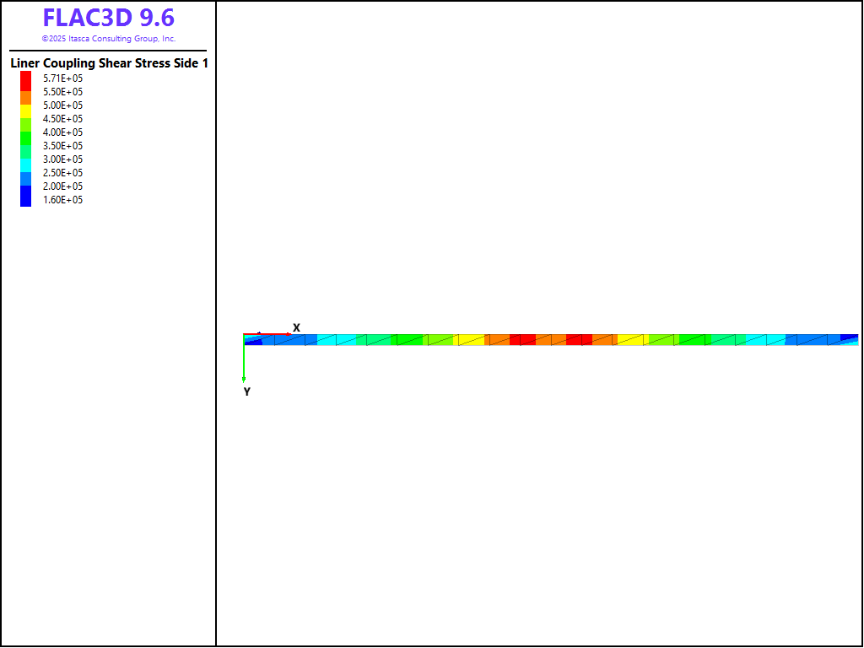The width and height of the screenshot is (864, 648).
Task: Pick the orange legend color swatch
Action: [x=26, y=99]
